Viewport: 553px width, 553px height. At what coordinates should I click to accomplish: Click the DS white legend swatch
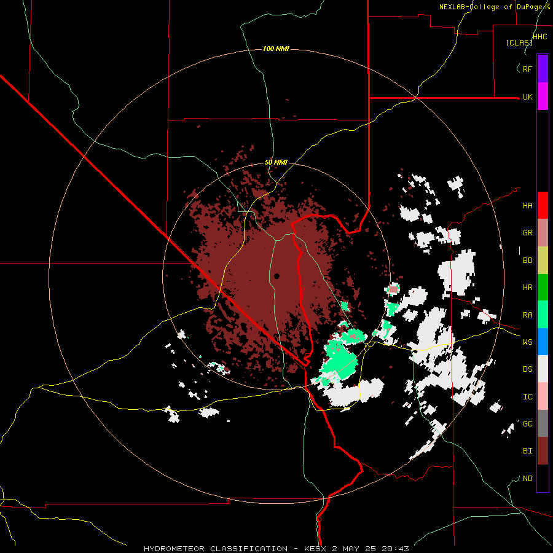click(543, 369)
